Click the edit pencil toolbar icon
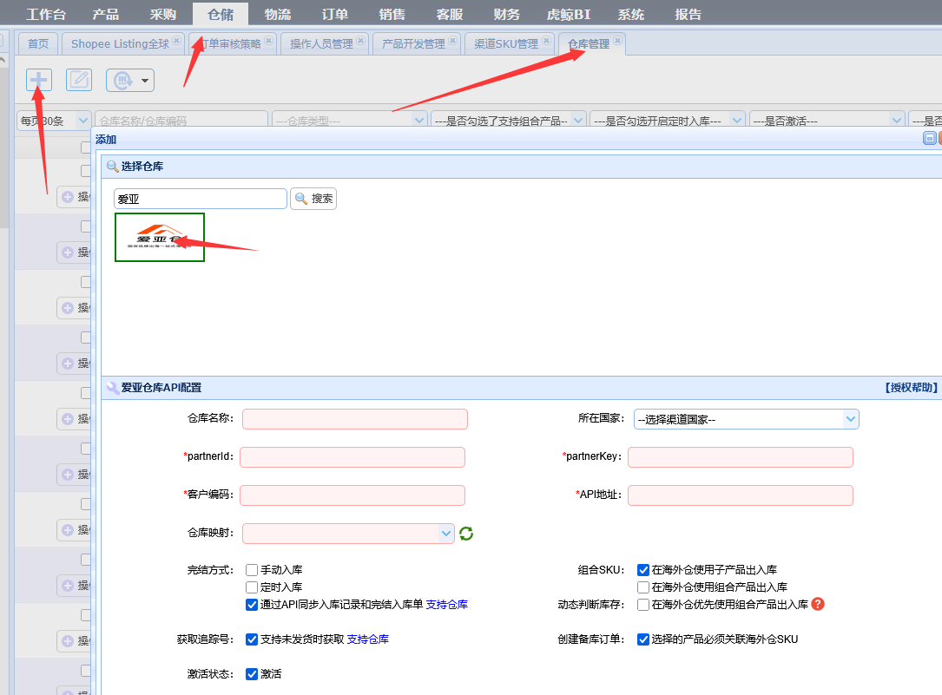 click(x=79, y=80)
